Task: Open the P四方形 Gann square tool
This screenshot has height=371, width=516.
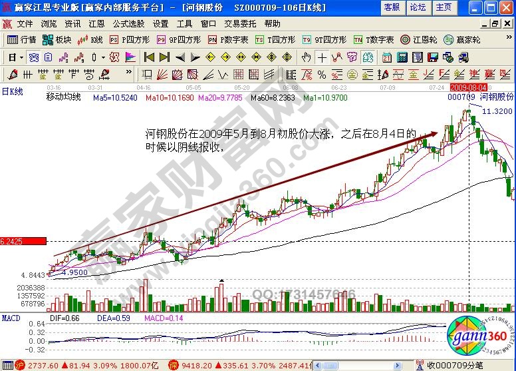Action: [130, 40]
